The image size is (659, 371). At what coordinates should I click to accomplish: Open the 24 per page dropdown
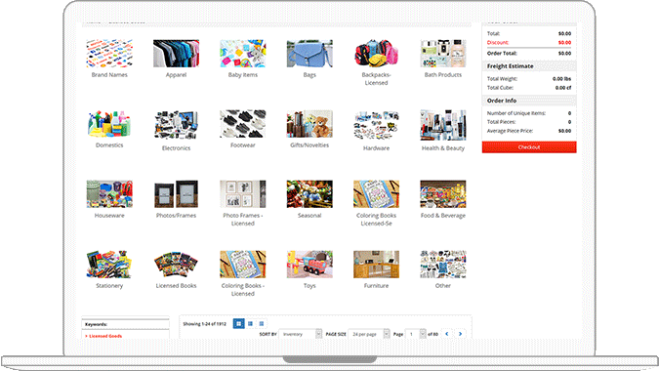coord(369,334)
